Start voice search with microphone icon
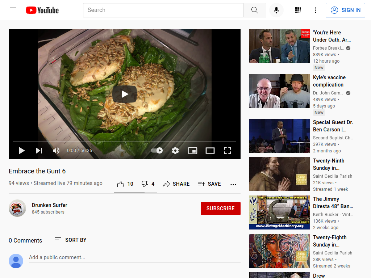The height and width of the screenshot is (278, 371). [276, 10]
